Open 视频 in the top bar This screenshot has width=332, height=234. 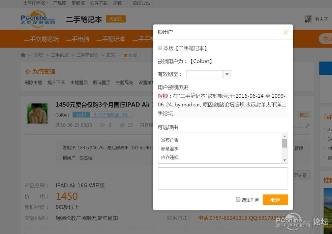tap(117, 3)
